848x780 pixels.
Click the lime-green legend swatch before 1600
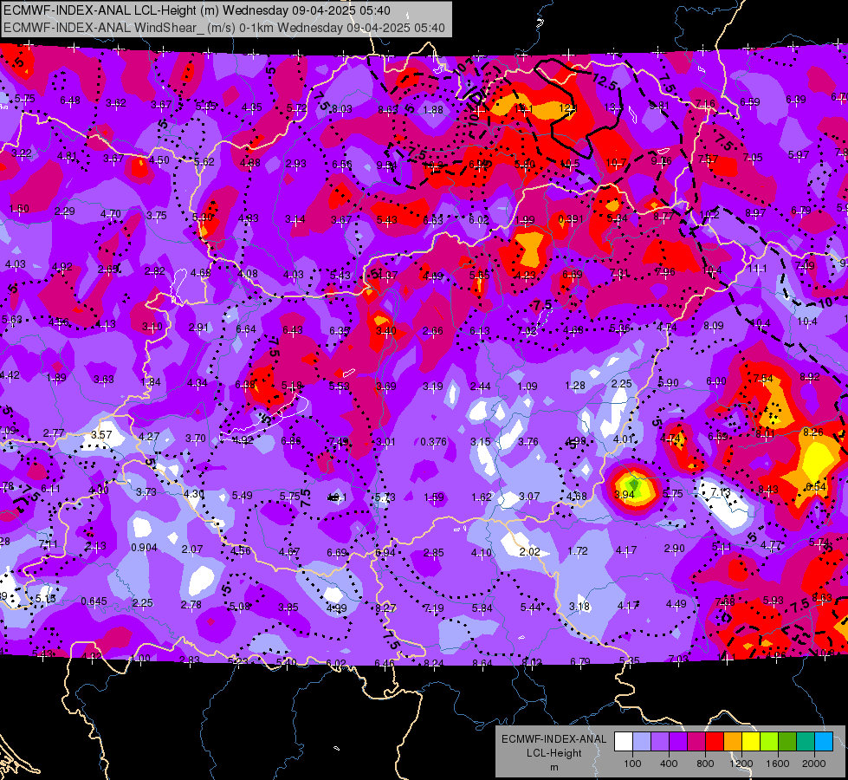[x=769, y=742]
